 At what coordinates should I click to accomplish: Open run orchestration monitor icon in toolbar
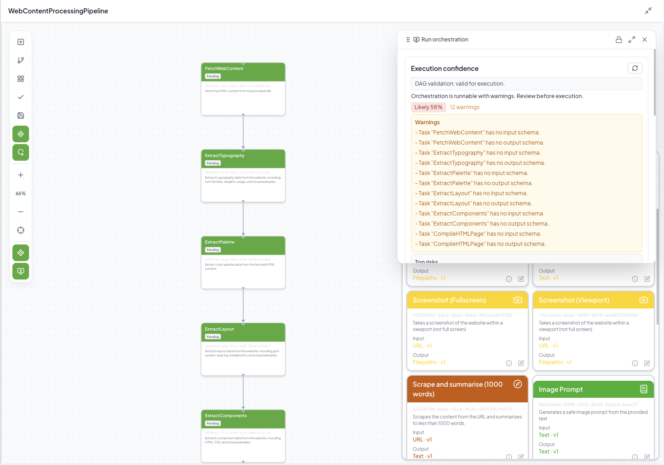click(21, 271)
